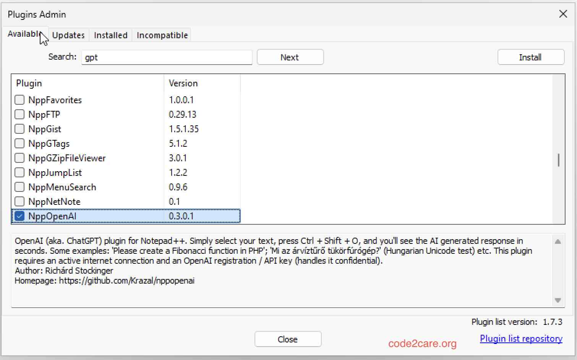Check the NppMenuSearch plugin
The width and height of the screenshot is (577, 360).
tap(19, 187)
